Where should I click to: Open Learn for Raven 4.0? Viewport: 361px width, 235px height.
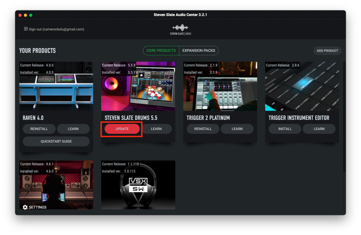coord(73,129)
